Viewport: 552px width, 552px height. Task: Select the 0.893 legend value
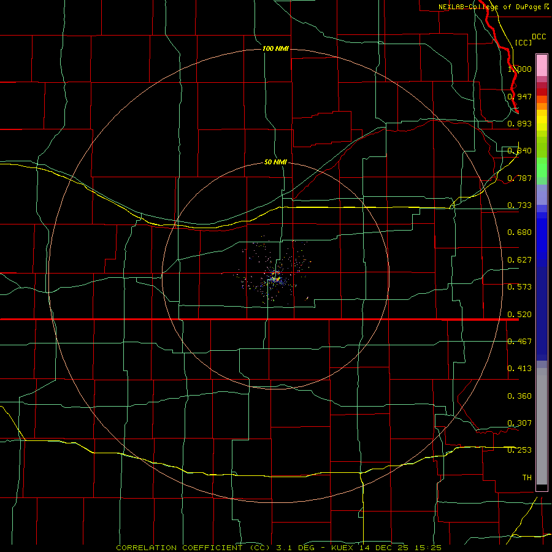(519, 123)
